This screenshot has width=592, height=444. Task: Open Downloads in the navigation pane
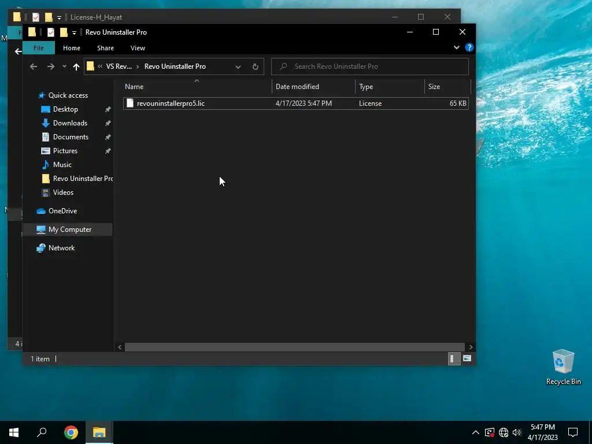point(70,123)
